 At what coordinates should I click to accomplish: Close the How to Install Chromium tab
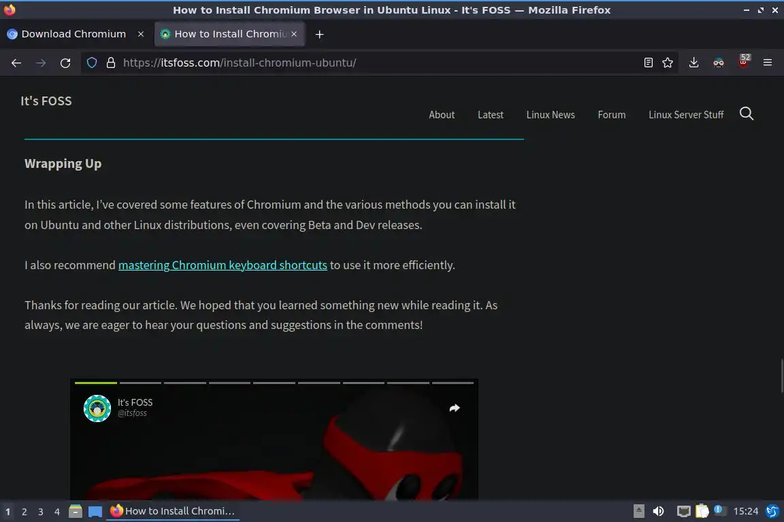pyautogui.click(x=294, y=34)
